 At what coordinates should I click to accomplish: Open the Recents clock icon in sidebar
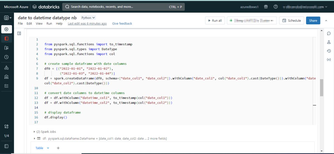[6, 57]
